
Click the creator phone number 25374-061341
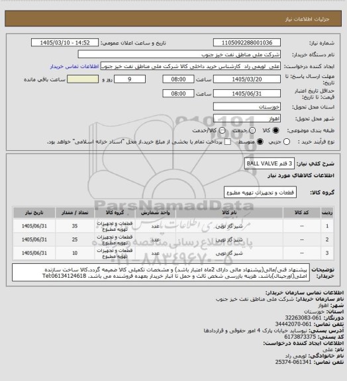point(293,362)
